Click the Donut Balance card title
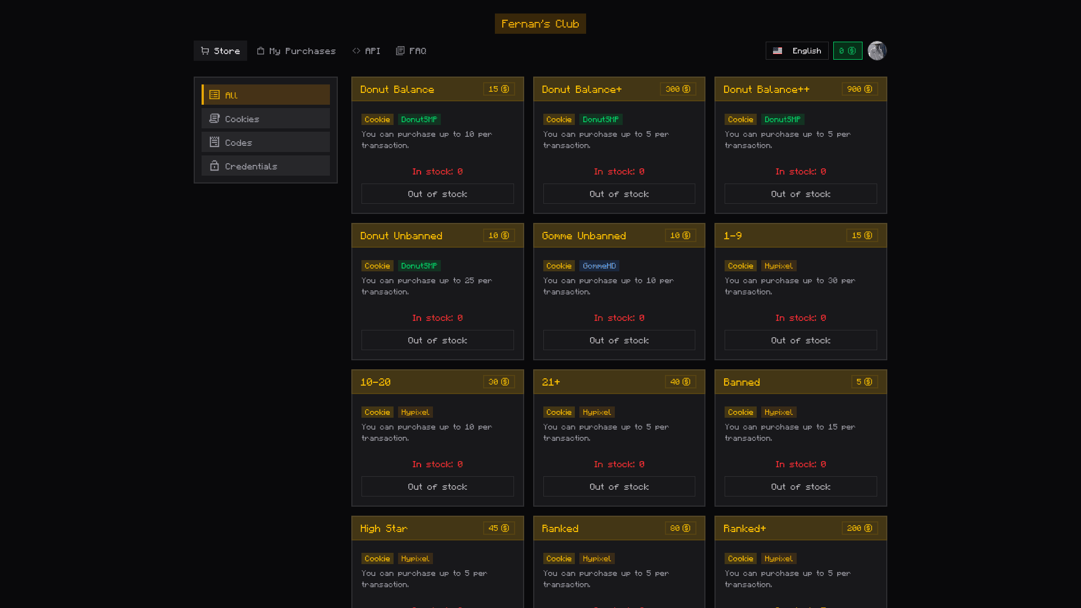The height and width of the screenshot is (608, 1081). click(397, 90)
